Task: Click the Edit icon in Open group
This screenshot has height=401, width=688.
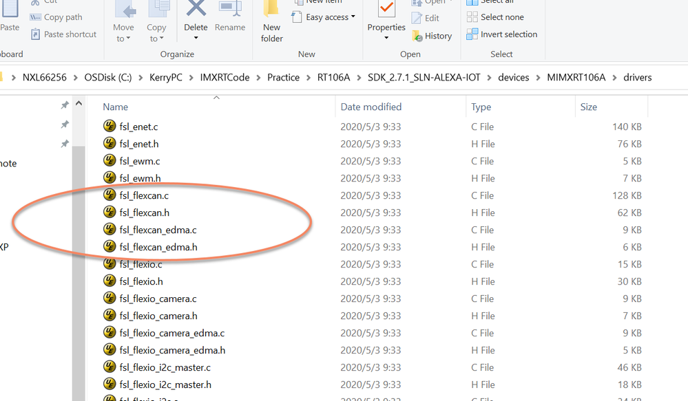Action: [417, 18]
